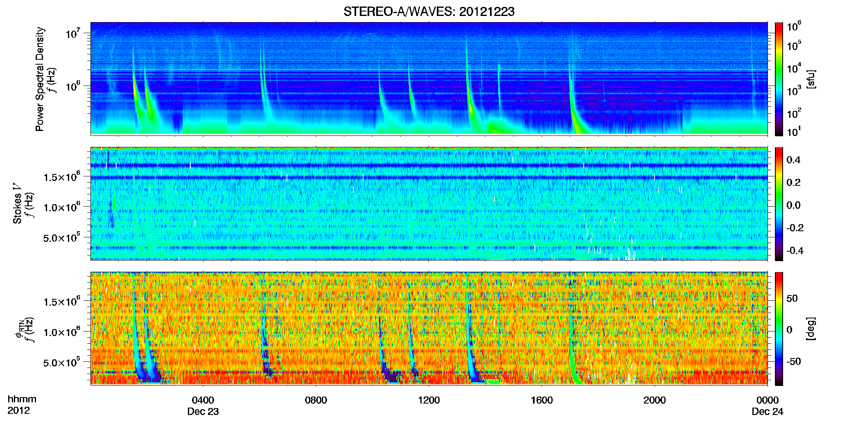Click the "0400" time axis label
The image size is (858, 442).
coord(203,400)
